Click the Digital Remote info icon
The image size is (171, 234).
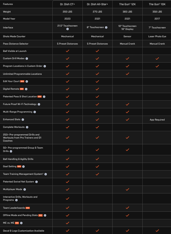tap(26, 89)
